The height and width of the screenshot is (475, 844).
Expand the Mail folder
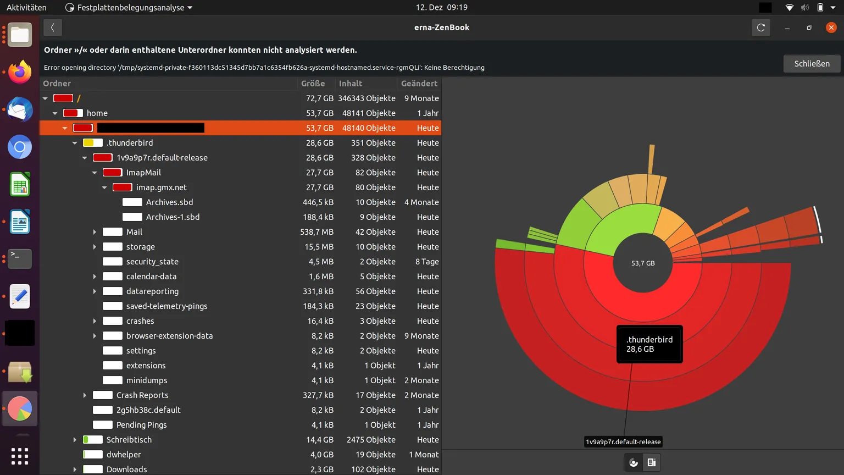point(95,232)
